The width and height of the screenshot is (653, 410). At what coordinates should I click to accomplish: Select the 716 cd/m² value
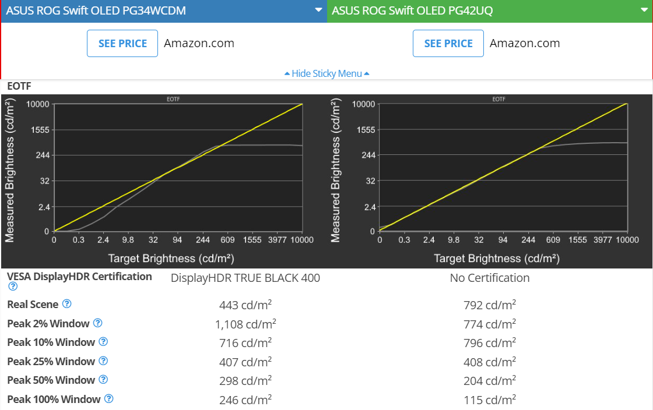(x=245, y=342)
